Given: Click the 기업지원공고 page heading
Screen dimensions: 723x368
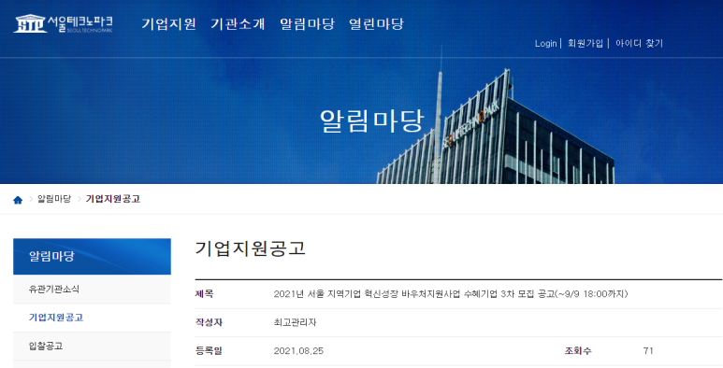Looking at the screenshot, I should (x=251, y=248).
